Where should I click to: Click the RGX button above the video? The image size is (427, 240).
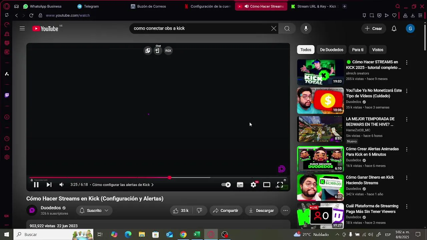[x=168, y=51]
